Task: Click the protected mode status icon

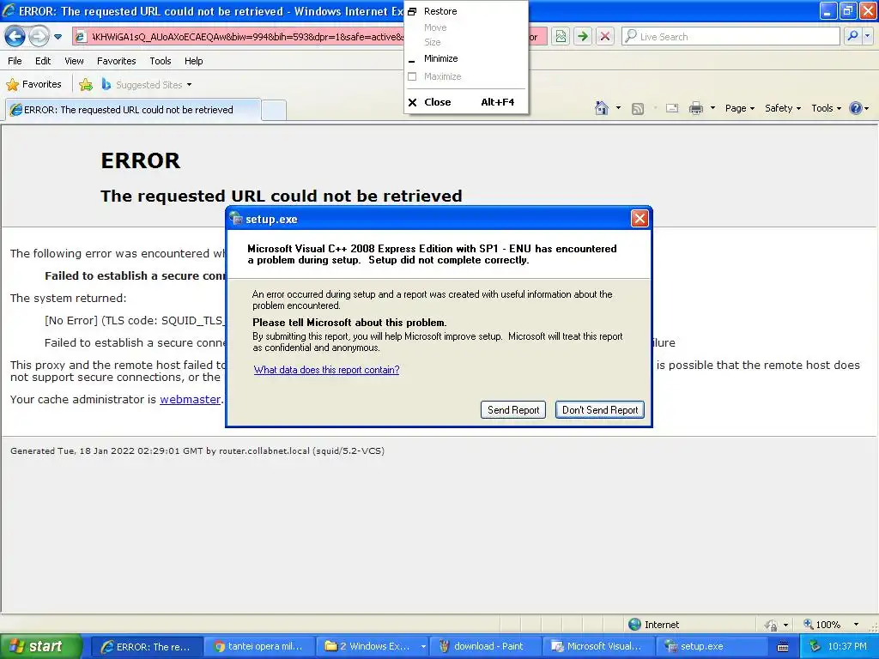Action: 772,625
